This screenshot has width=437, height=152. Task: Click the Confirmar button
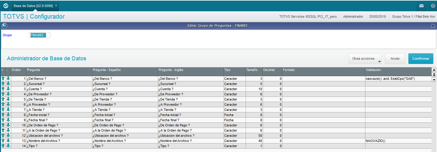point(421,58)
